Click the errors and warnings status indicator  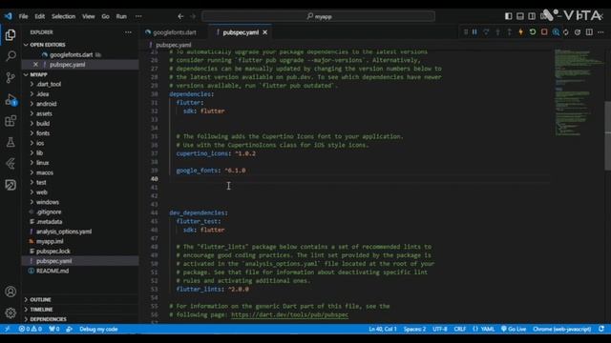coord(31,329)
